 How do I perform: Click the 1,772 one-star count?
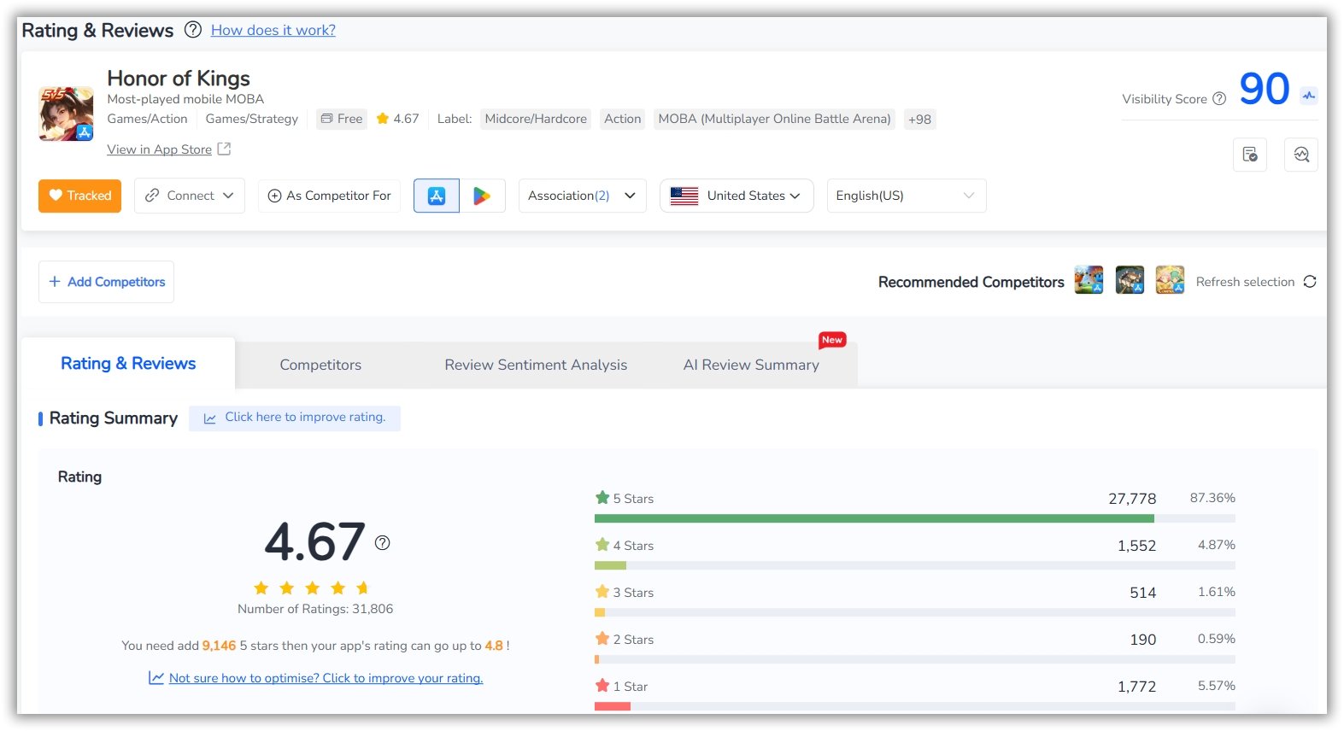coord(1136,687)
